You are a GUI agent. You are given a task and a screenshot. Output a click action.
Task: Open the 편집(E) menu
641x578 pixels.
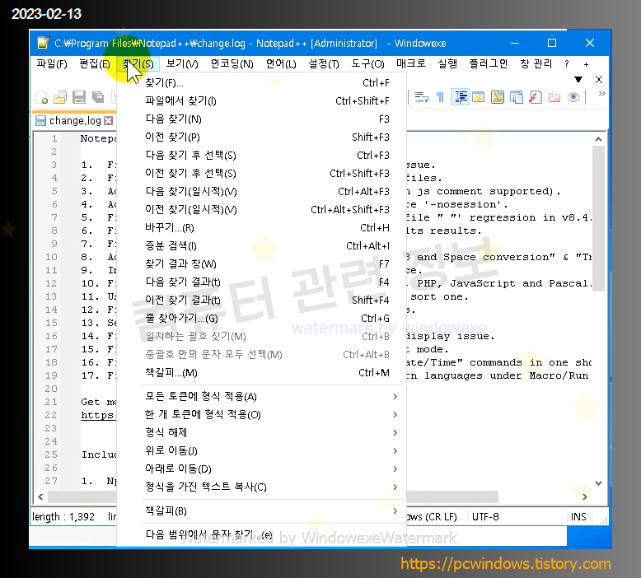coord(95,63)
